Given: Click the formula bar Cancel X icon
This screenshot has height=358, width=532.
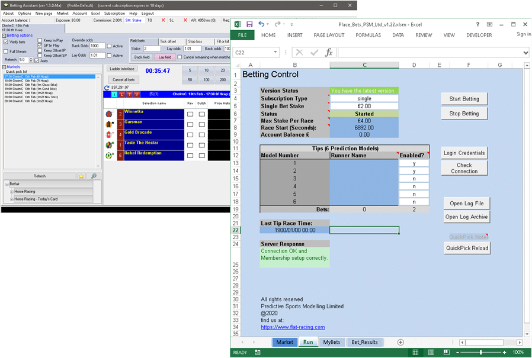Looking at the screenshot, I should tap(299, 53).
